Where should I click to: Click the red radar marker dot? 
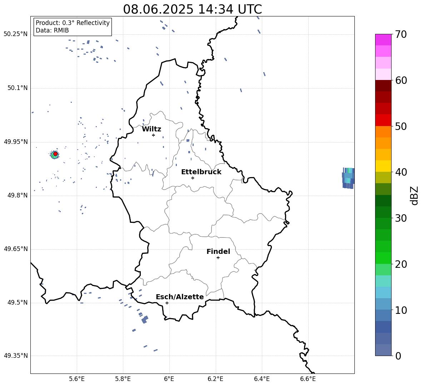click(55, 154)
